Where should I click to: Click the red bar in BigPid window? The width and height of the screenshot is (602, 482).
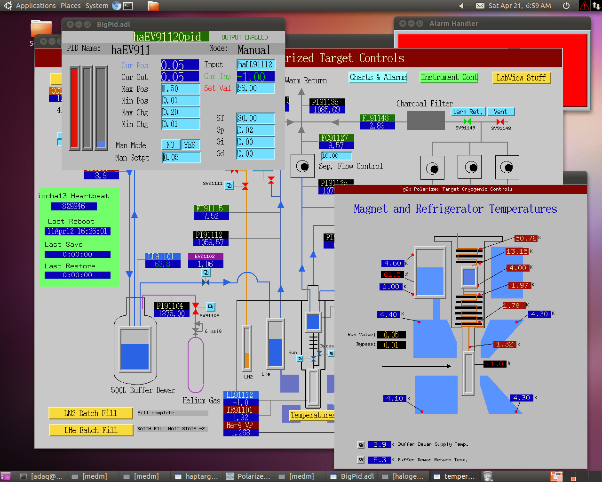(74, 108)
